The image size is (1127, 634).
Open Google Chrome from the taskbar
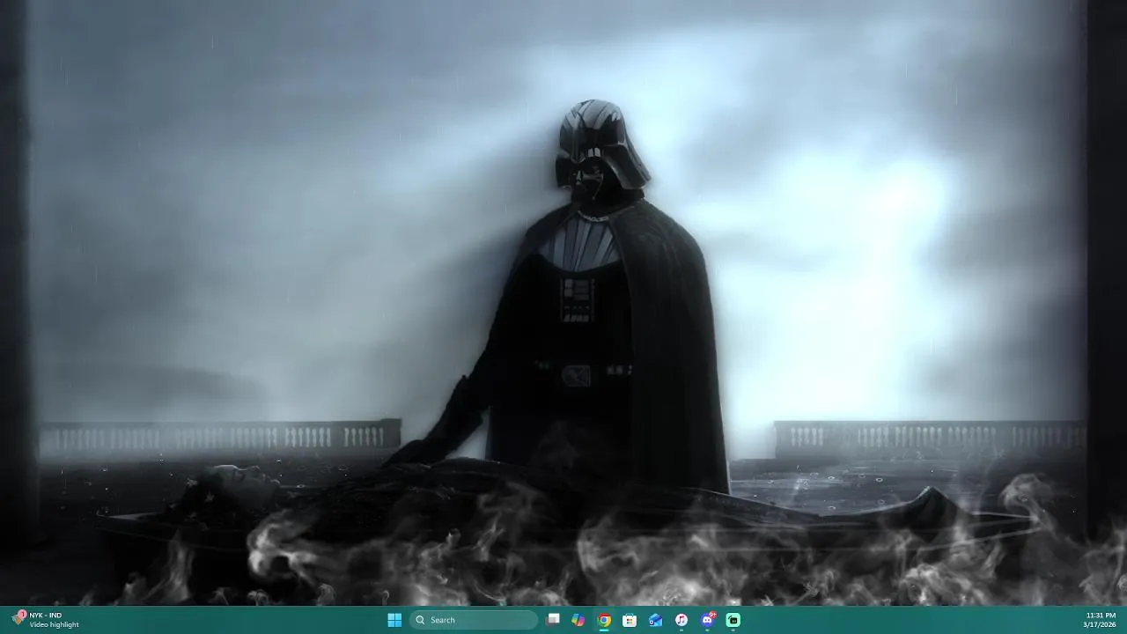pos(604,620)
